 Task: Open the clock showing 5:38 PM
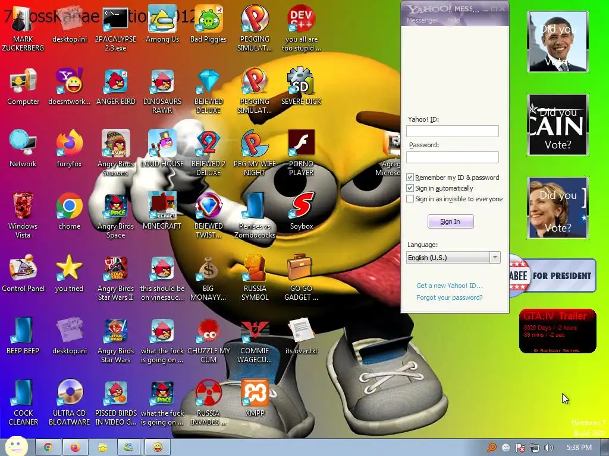[x=579, y=448]
